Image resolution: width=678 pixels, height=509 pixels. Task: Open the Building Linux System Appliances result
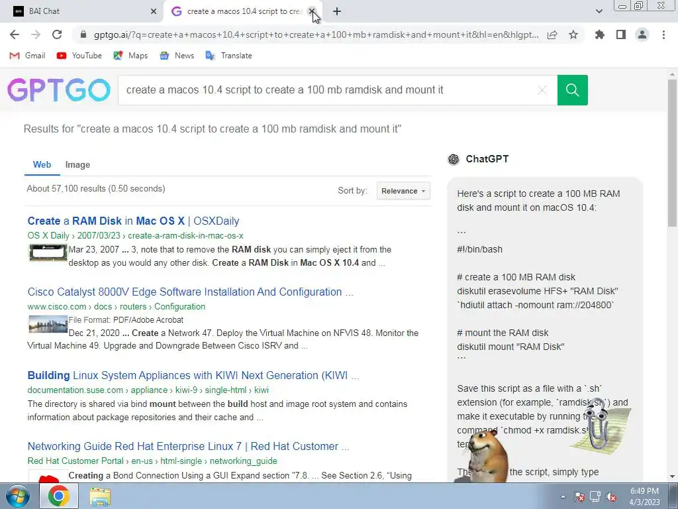pos(193,375)
